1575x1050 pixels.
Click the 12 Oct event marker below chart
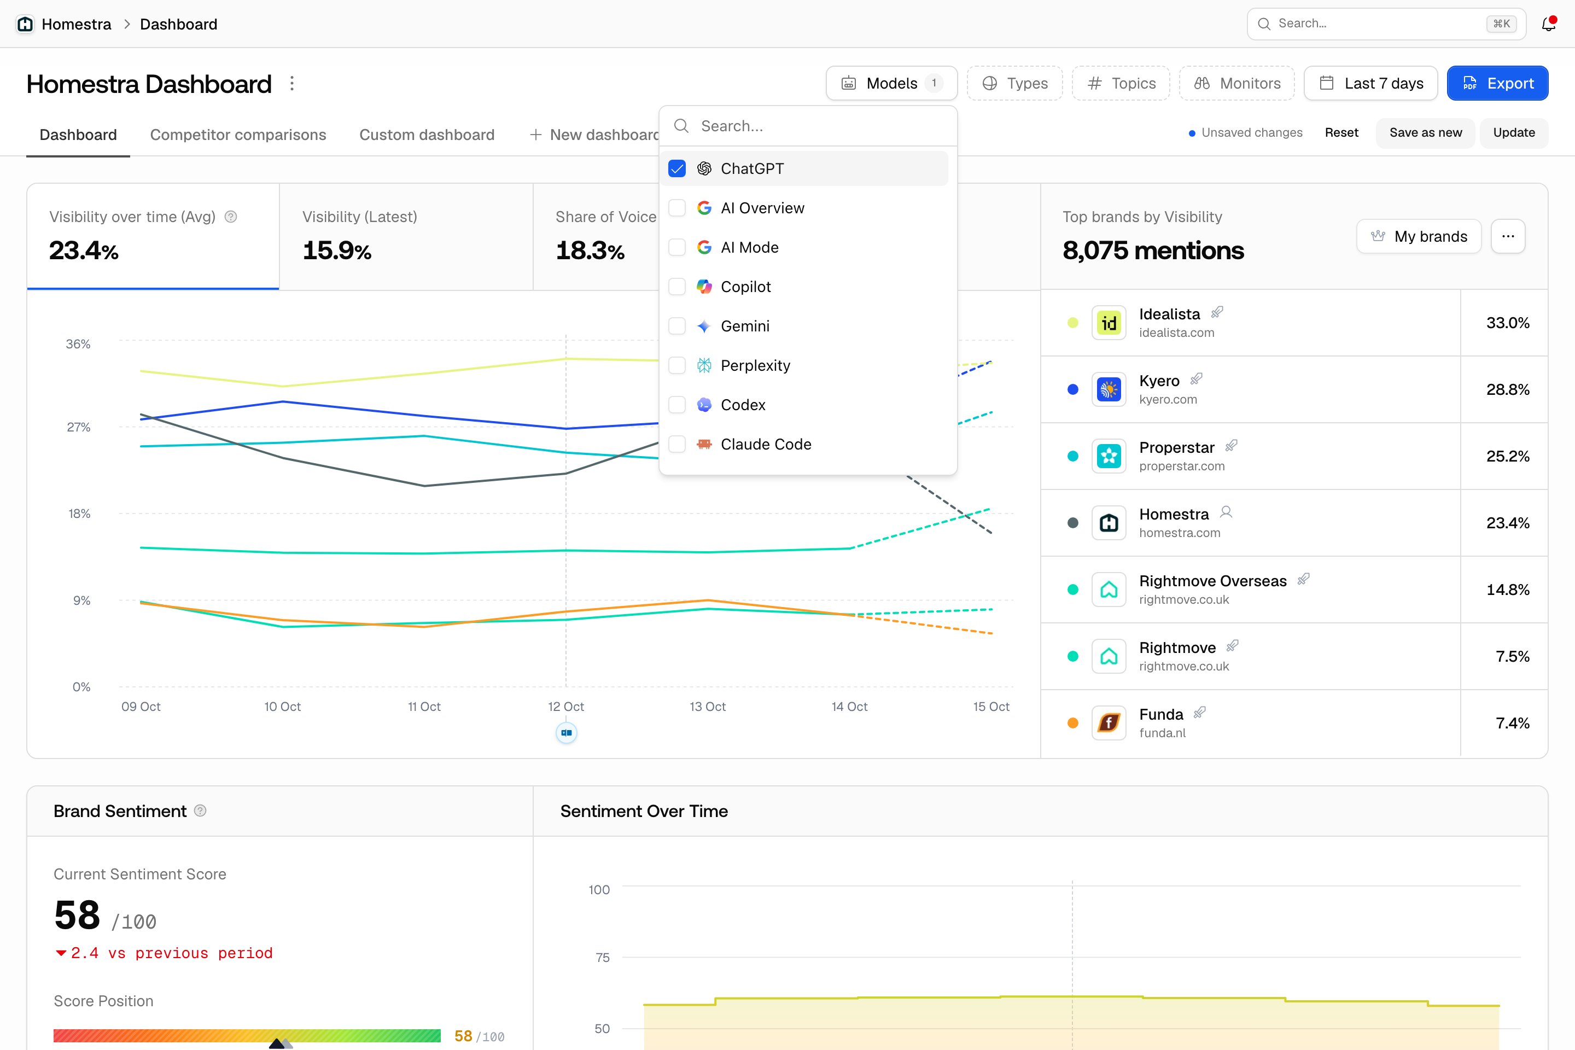pyautogui.click(x=567, y=733)
